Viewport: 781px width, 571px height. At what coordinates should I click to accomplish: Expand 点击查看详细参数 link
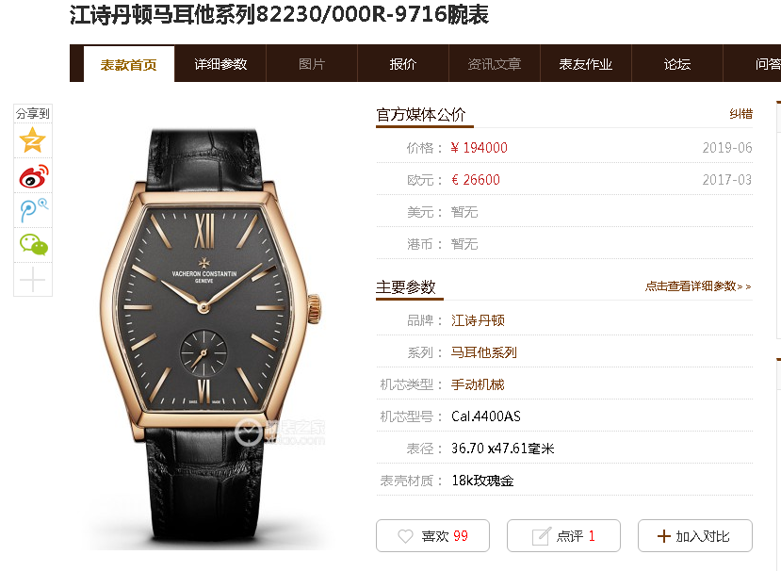[698, 286]
